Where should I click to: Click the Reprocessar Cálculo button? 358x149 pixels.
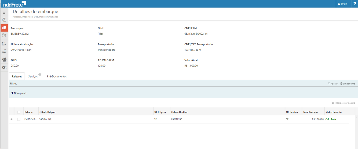pos(344,103)
